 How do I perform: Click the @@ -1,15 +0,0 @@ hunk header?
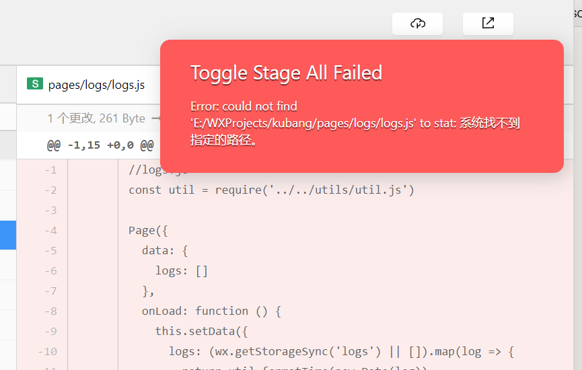click(100, 145)
